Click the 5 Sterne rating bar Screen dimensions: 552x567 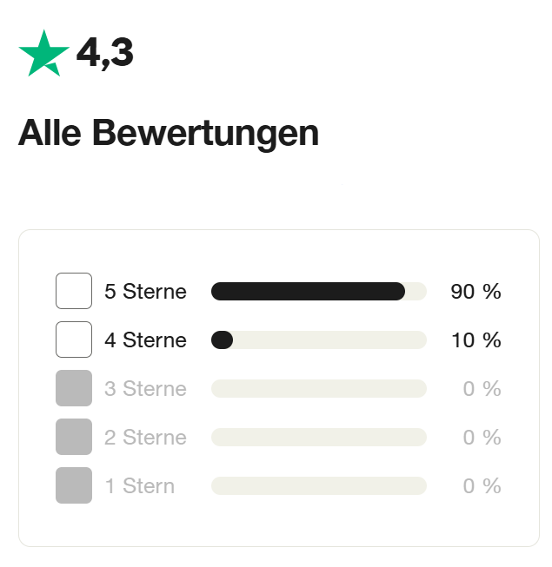coord(318,292)
